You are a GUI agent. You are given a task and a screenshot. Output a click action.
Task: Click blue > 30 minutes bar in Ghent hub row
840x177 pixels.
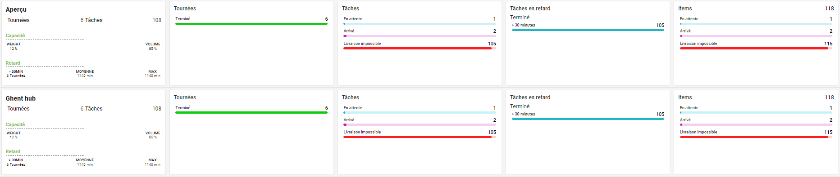pyautogui.click(x=587, y=119)
